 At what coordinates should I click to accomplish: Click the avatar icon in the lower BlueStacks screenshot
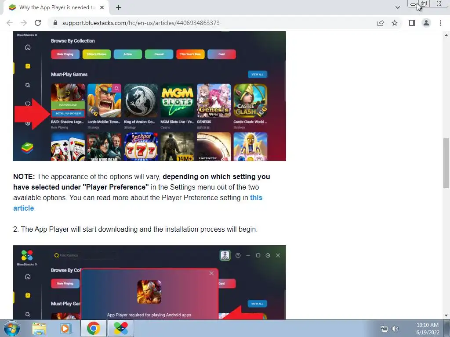225,255
